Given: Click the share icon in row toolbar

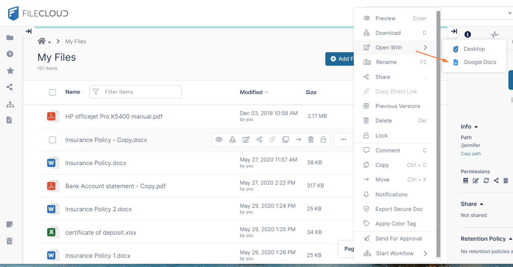Looking at the screenshot, I should (259, 140).
